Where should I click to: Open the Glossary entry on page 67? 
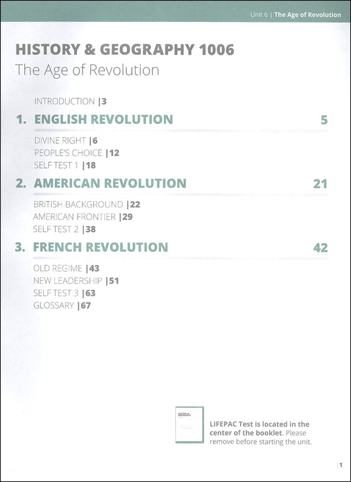coord(62,305)
